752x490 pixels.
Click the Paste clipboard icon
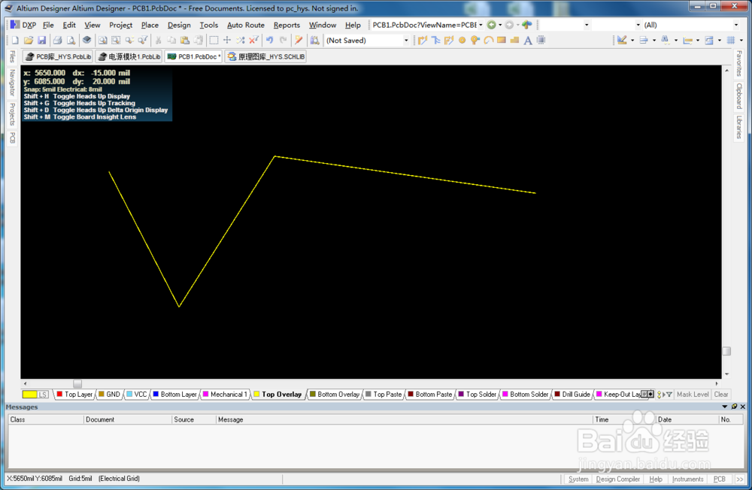(185, 41)
